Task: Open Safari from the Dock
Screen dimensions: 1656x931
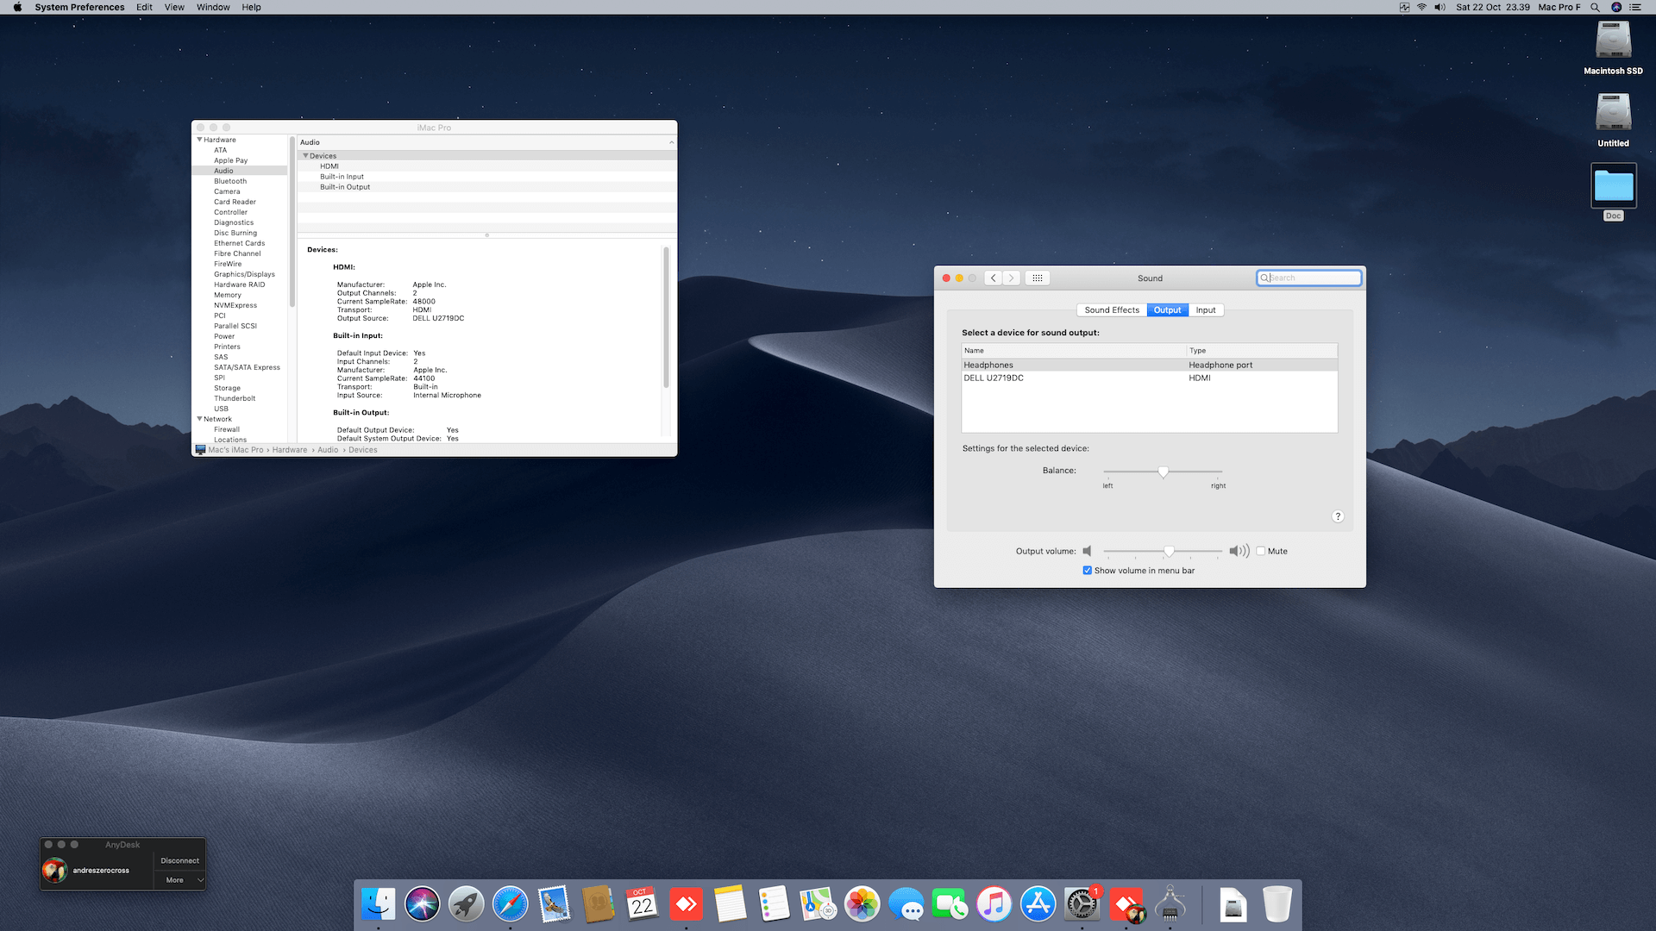Action: point(510,904)
